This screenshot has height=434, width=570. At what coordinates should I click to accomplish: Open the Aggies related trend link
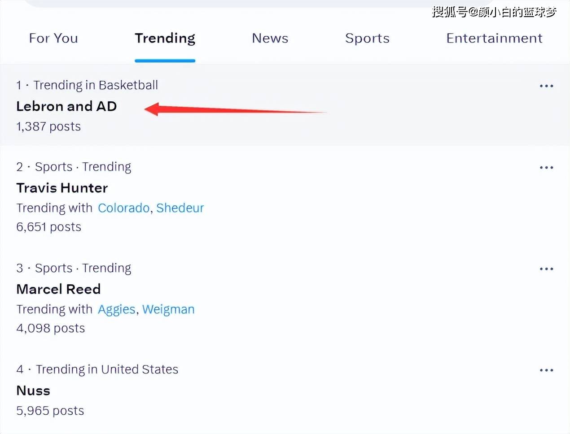[117, 309]
